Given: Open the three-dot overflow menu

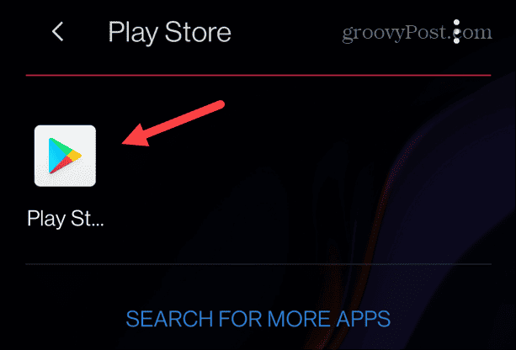Looking at the screenshot, I should 456,32.
